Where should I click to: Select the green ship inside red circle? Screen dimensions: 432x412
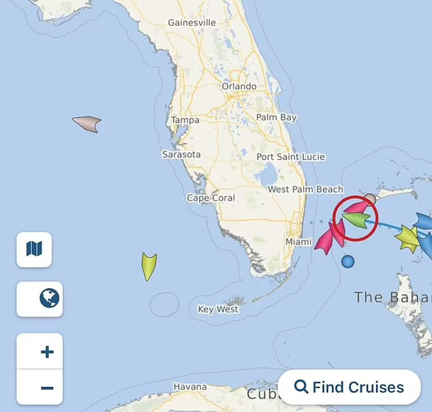356,220
